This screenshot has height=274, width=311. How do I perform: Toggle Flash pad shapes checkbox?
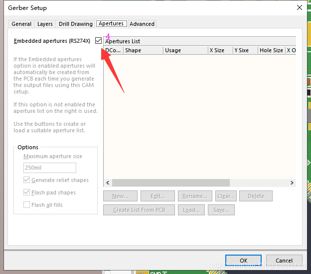26,192
